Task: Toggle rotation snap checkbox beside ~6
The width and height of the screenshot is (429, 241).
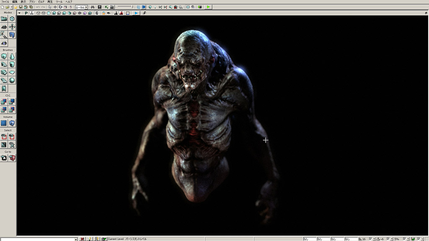Action: click(x=388, y=239)
